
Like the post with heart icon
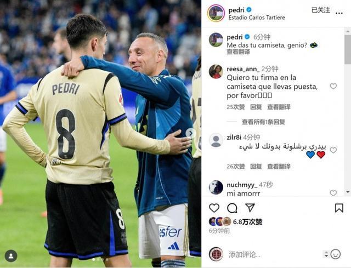[x=214, y=208]
